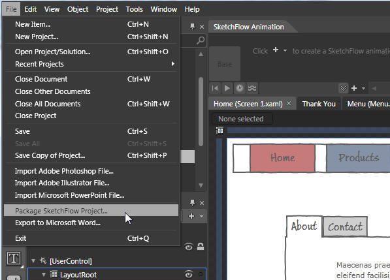Screen dimensions: 390x280
Task: Switch to the Menu (Menu. tab
Action: (366, 104)
